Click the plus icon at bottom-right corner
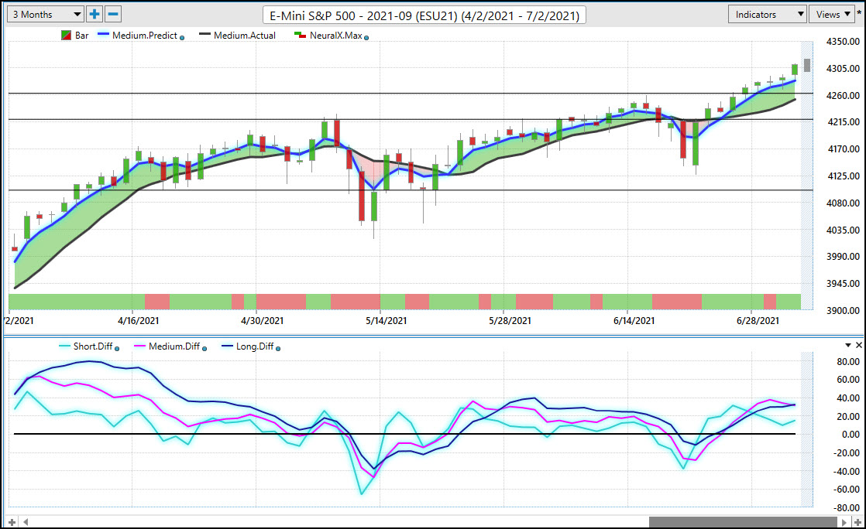This screenshot has width=866, height=529. point(857,522)
